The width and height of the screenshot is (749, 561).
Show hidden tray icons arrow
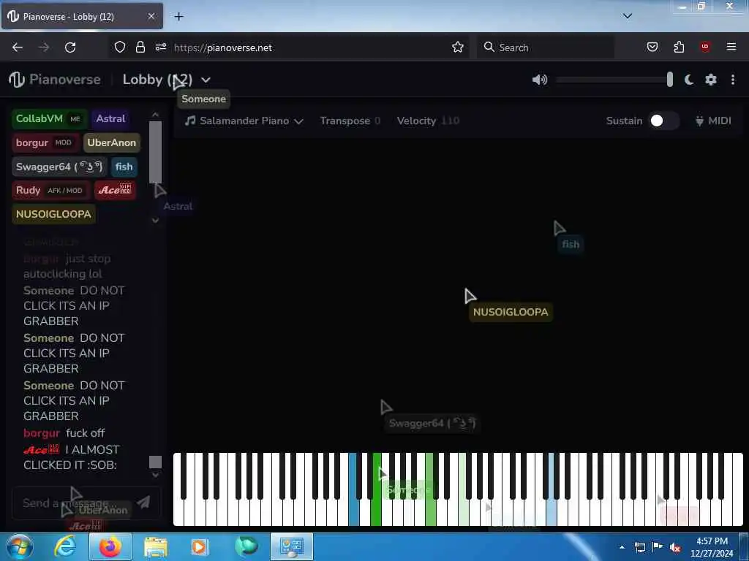[x=622, y=547]
